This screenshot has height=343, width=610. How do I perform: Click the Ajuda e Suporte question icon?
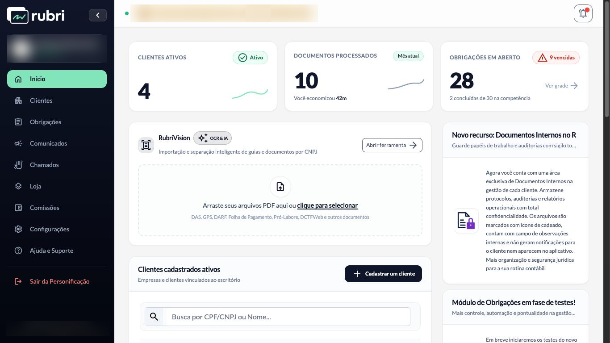(18, 251)
